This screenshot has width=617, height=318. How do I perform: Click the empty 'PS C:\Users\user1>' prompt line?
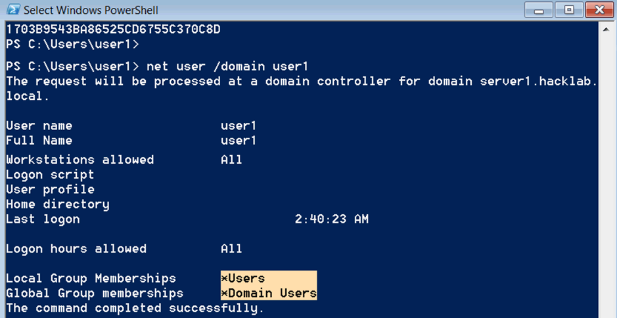pyautogui.click(x=72, y=45)
